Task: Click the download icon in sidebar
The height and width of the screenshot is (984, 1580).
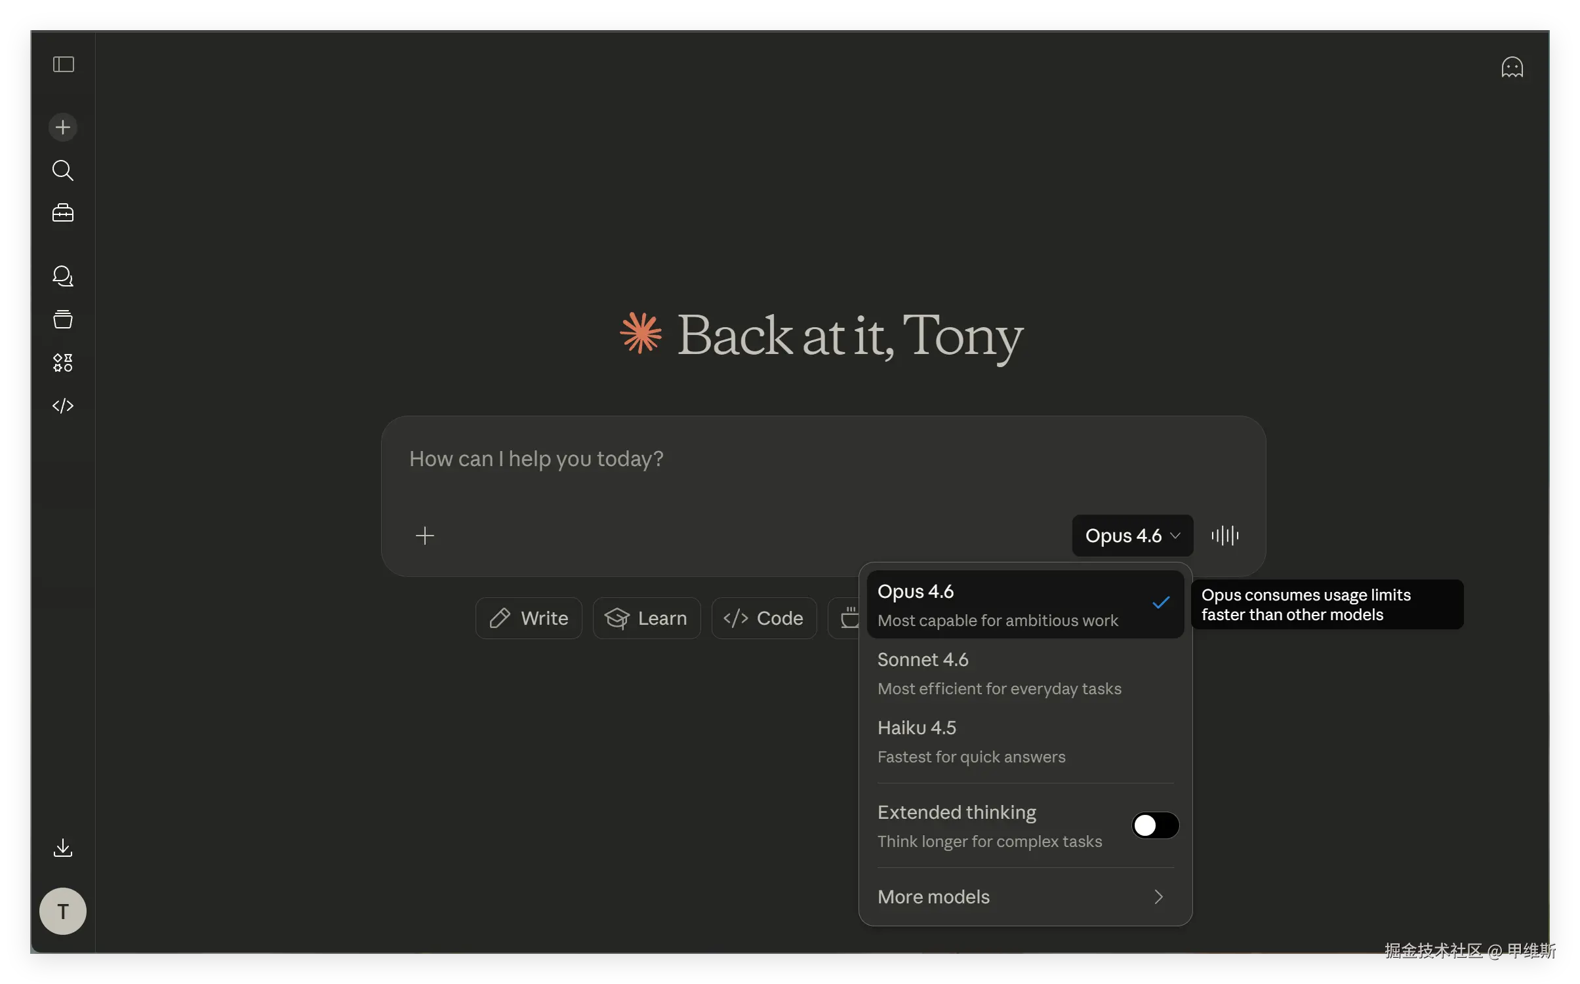Action: pos(63,848)
